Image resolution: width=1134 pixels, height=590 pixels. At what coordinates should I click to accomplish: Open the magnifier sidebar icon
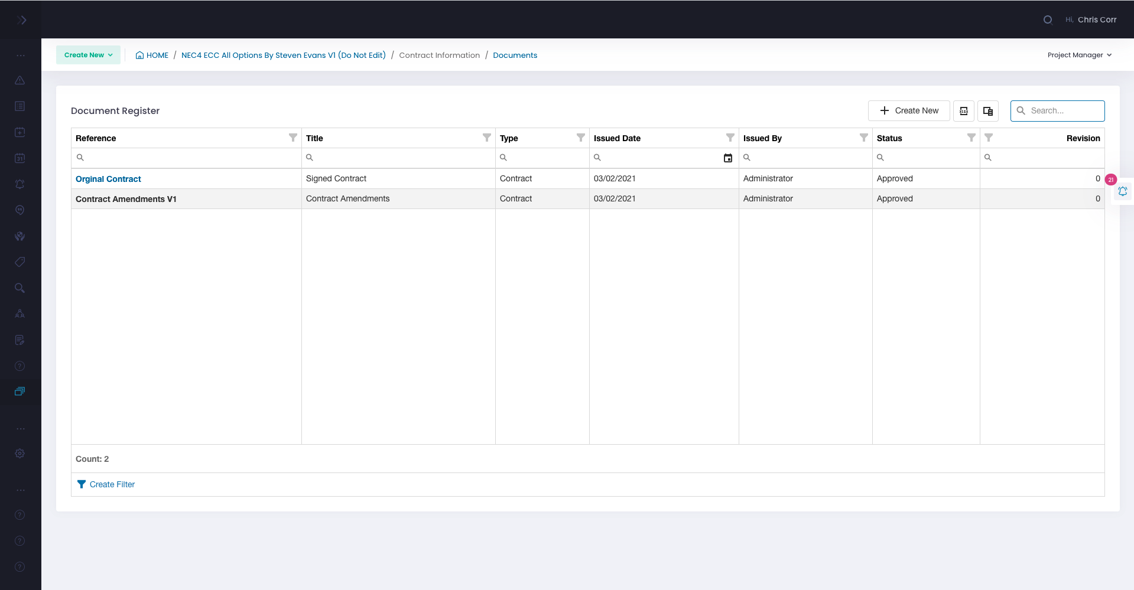(x=20, y=288)
